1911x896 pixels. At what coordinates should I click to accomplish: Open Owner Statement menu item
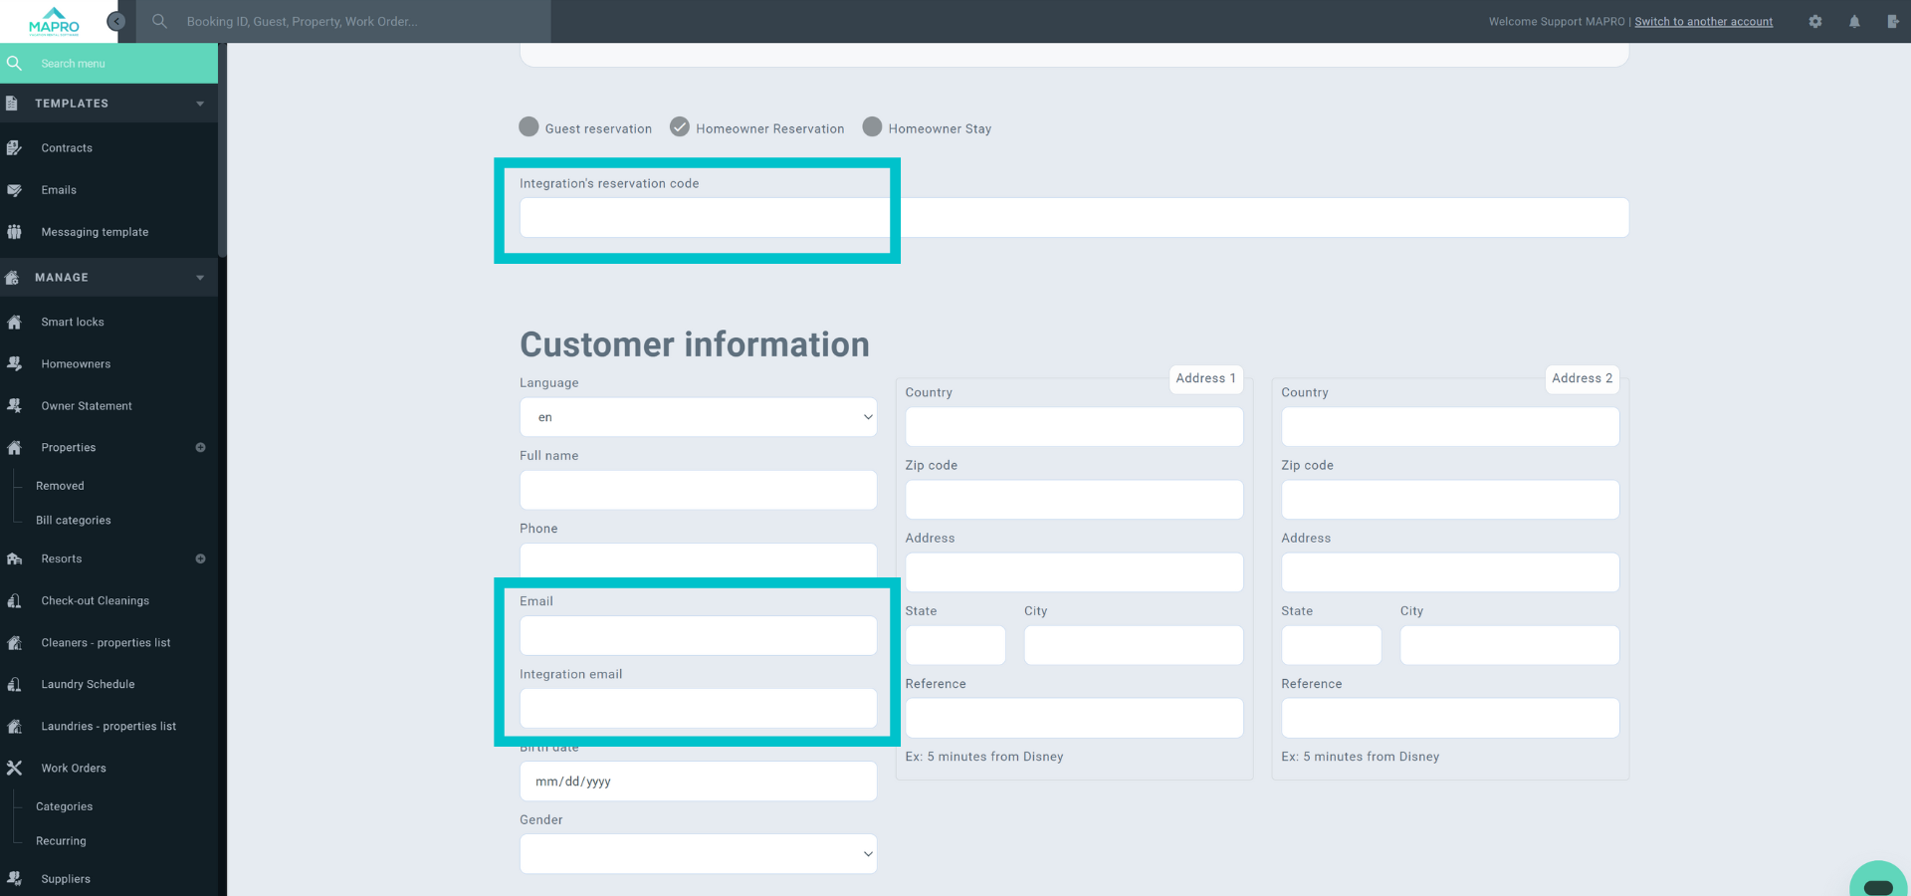(x=87, y=406)
